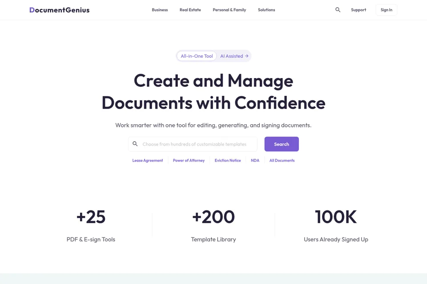Screen dimensions: 427x284
Task: Open the Business menu
Action: point(160,10)
